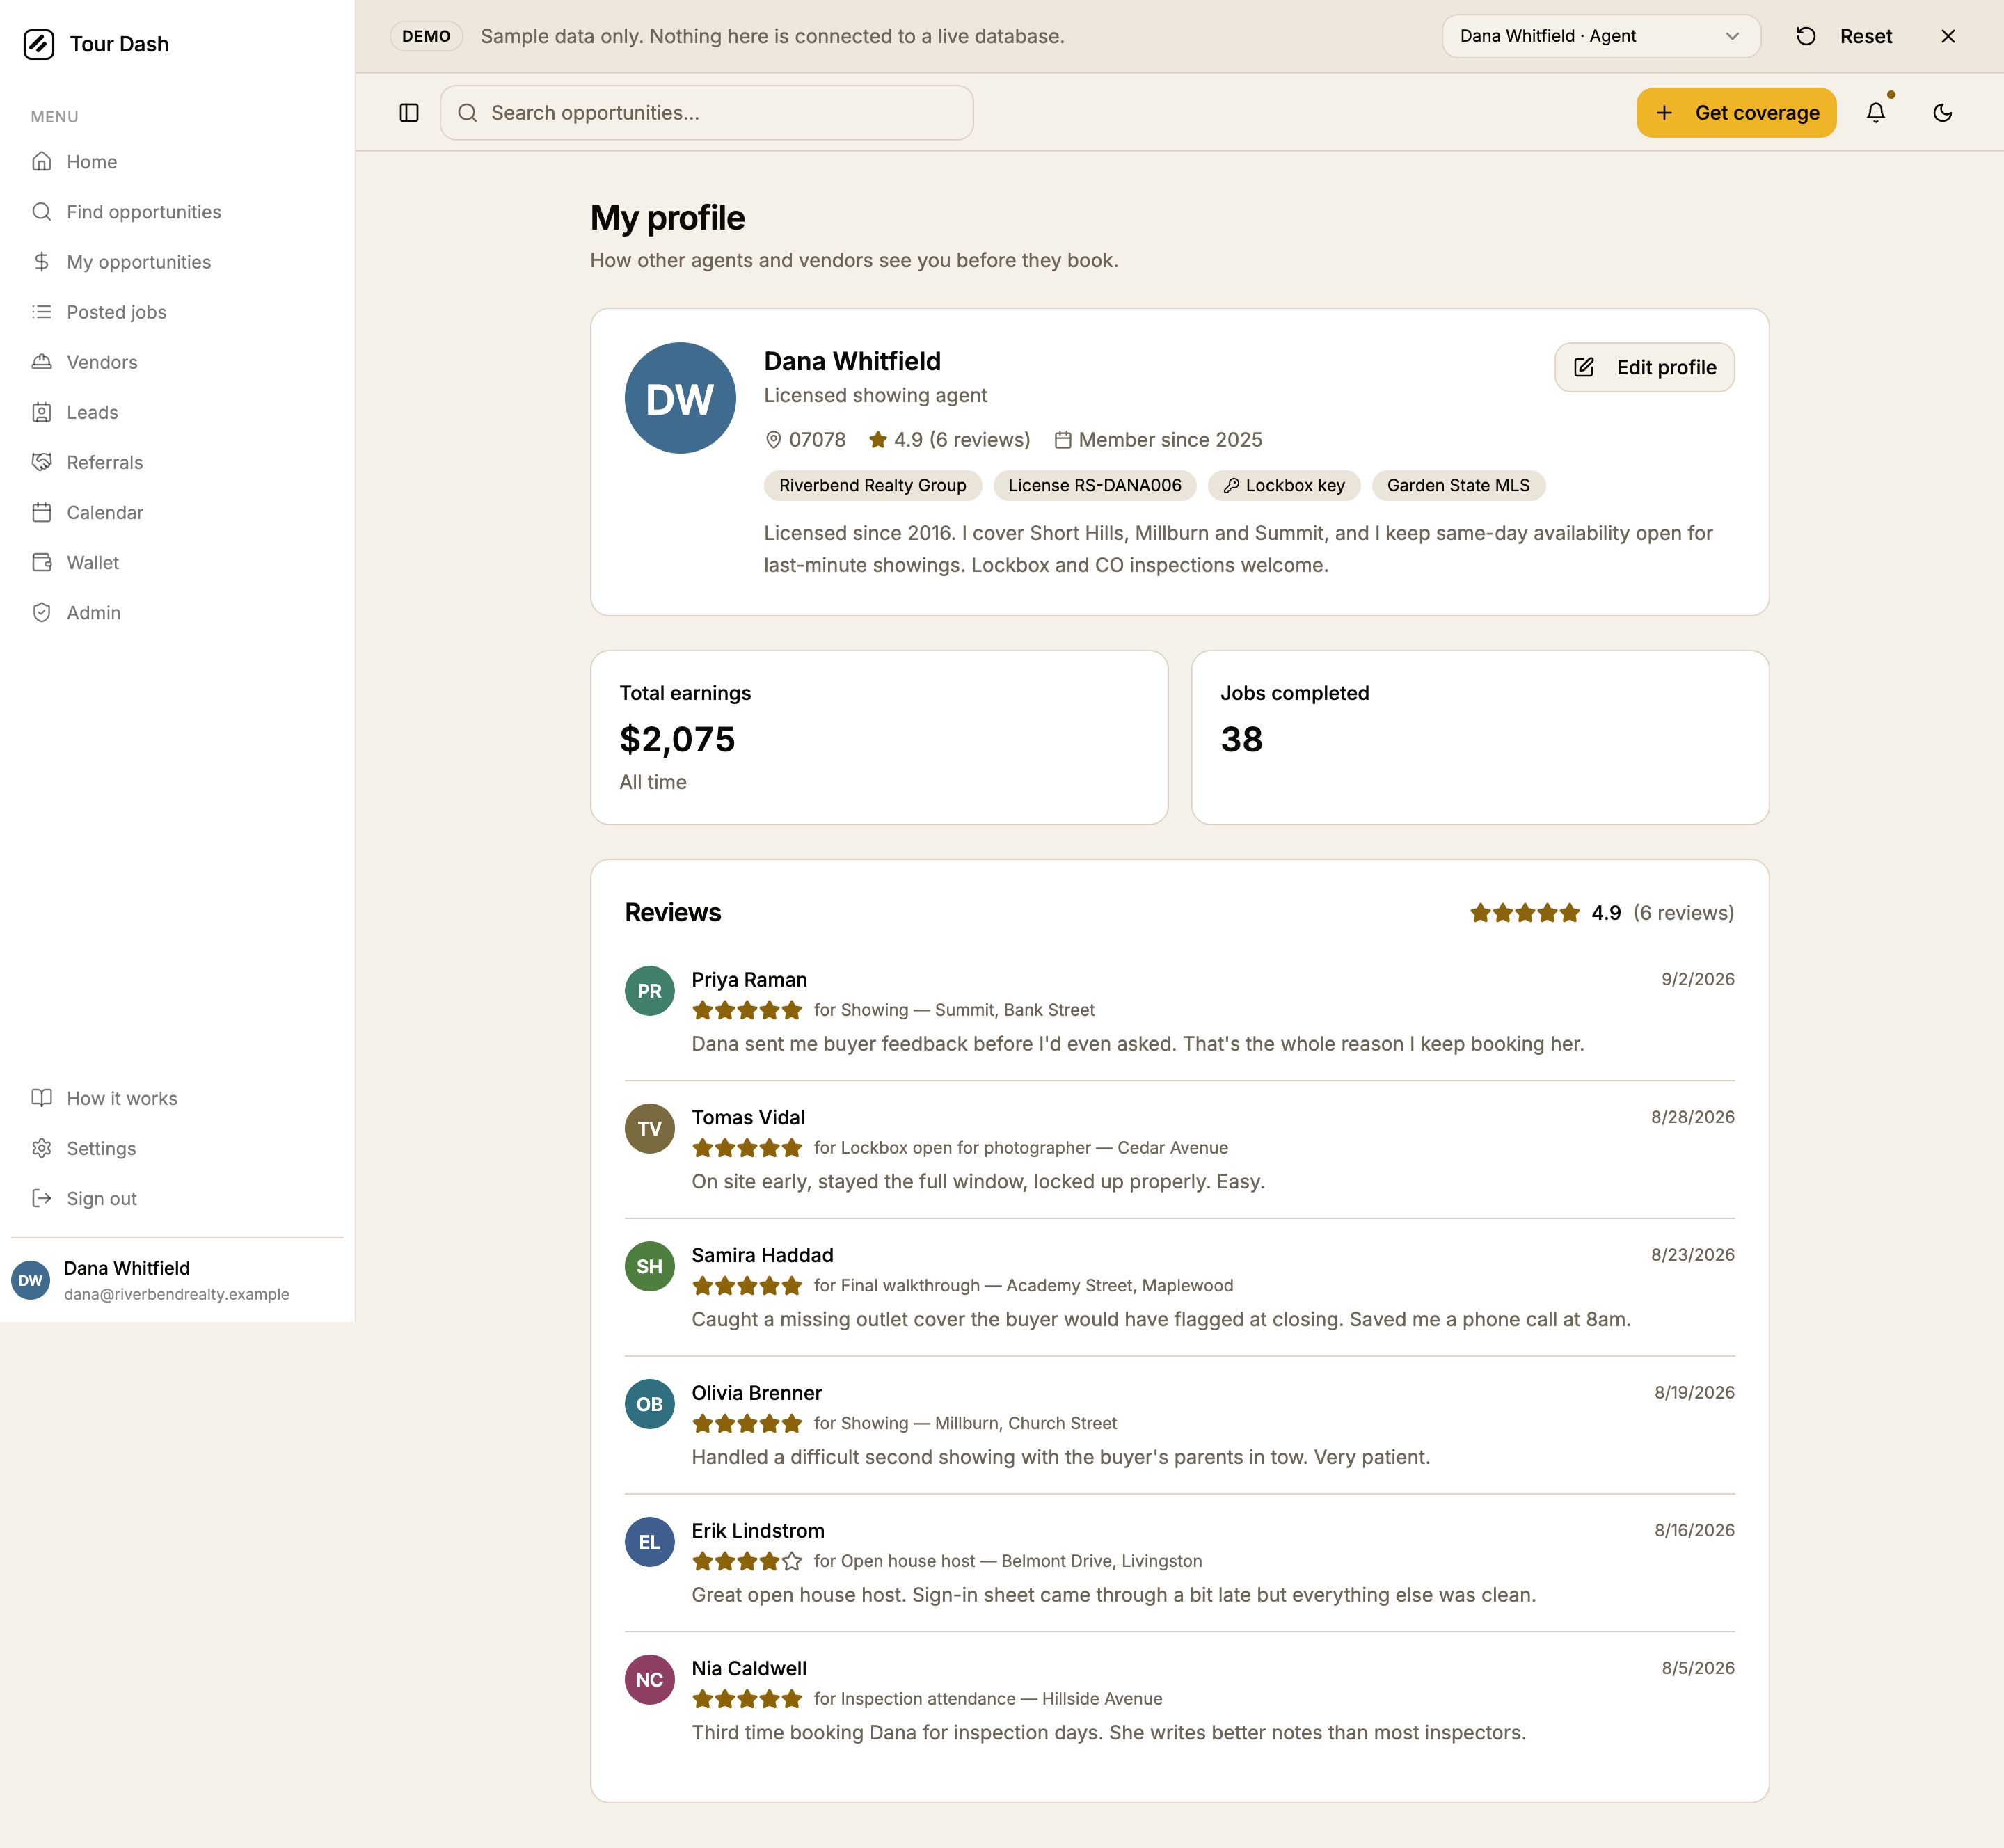Click Member since 2025 calendar icon

pyautogui.click(x=1063, y=440)
